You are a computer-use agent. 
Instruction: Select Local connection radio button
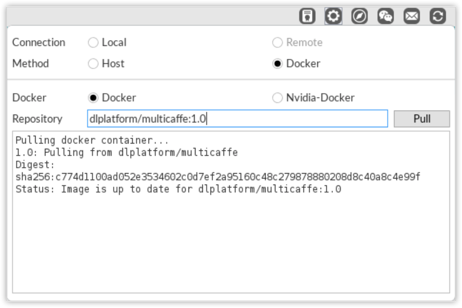(x=93, y=42)
